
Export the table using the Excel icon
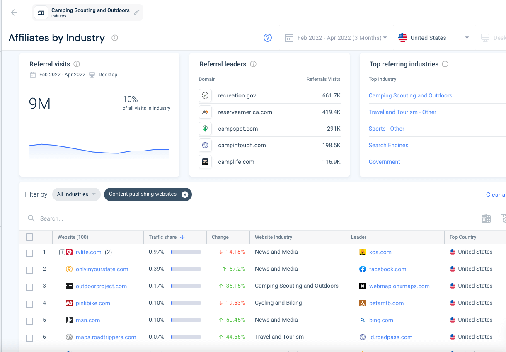485,218
